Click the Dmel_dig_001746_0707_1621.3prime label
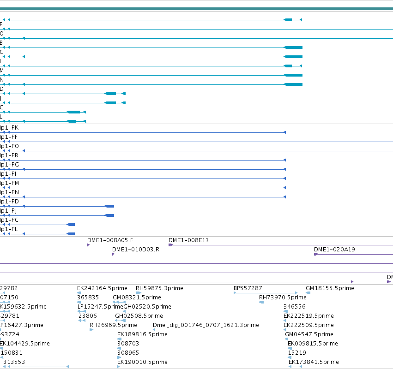Screen dimensions: 393x369 tap(206, 326)
